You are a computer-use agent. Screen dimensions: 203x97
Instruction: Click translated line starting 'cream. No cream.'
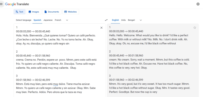(x=149, y=60)
